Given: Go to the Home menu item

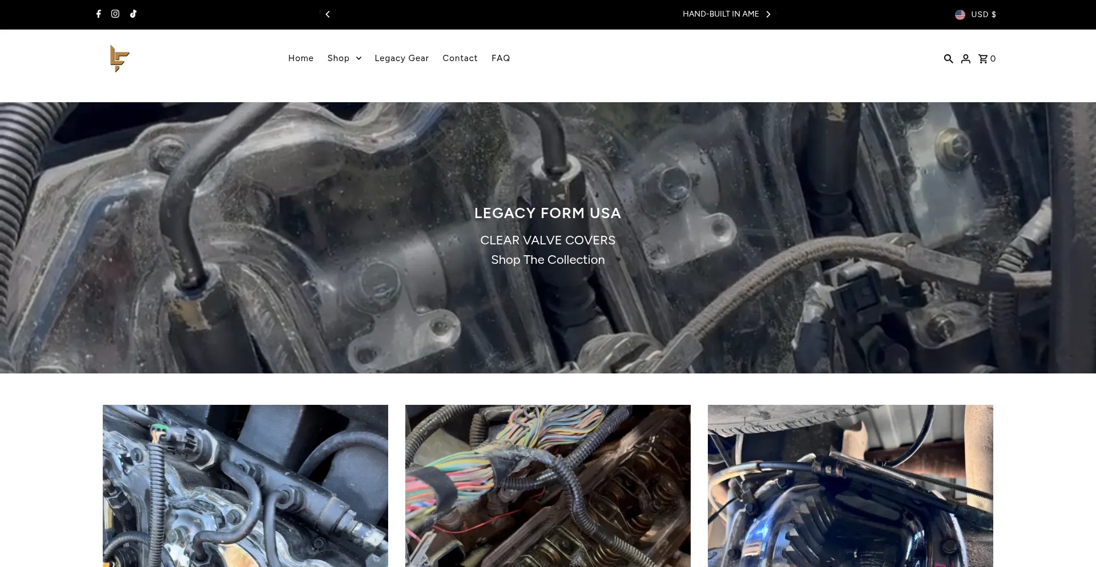Looking at the screenshot, I should click(x=301, y=58).
